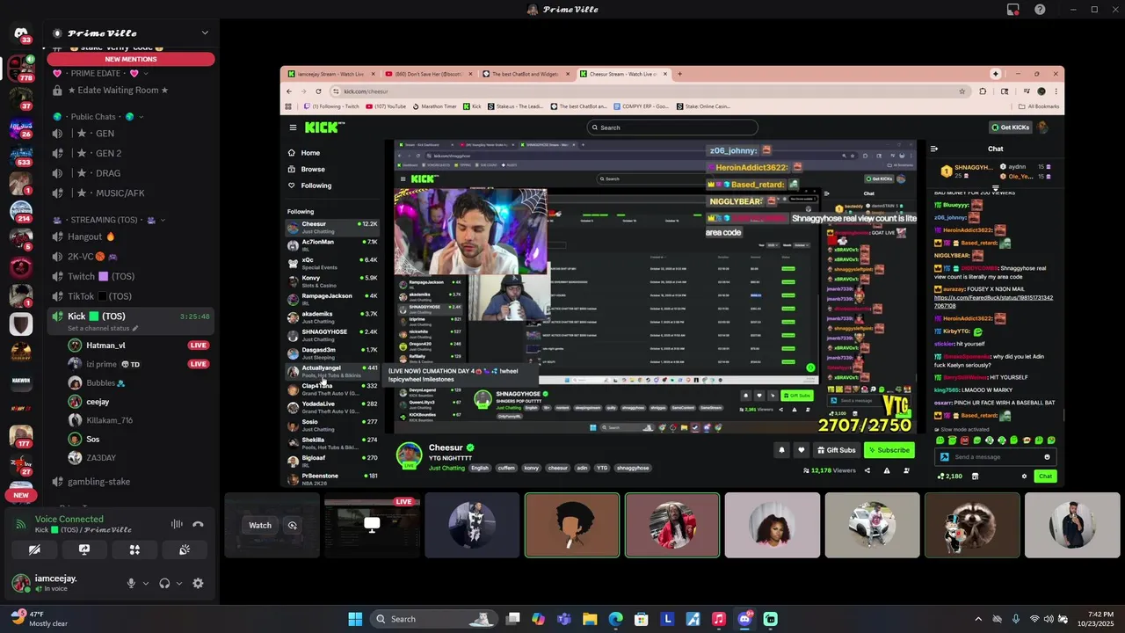The width and height of the screenshot is (1125, 633).
Task: Click the share your screen button
Action: [x=84, y=549]
